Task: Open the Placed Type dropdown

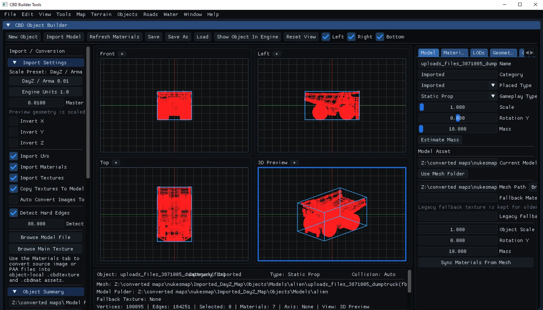Action: 493,85
